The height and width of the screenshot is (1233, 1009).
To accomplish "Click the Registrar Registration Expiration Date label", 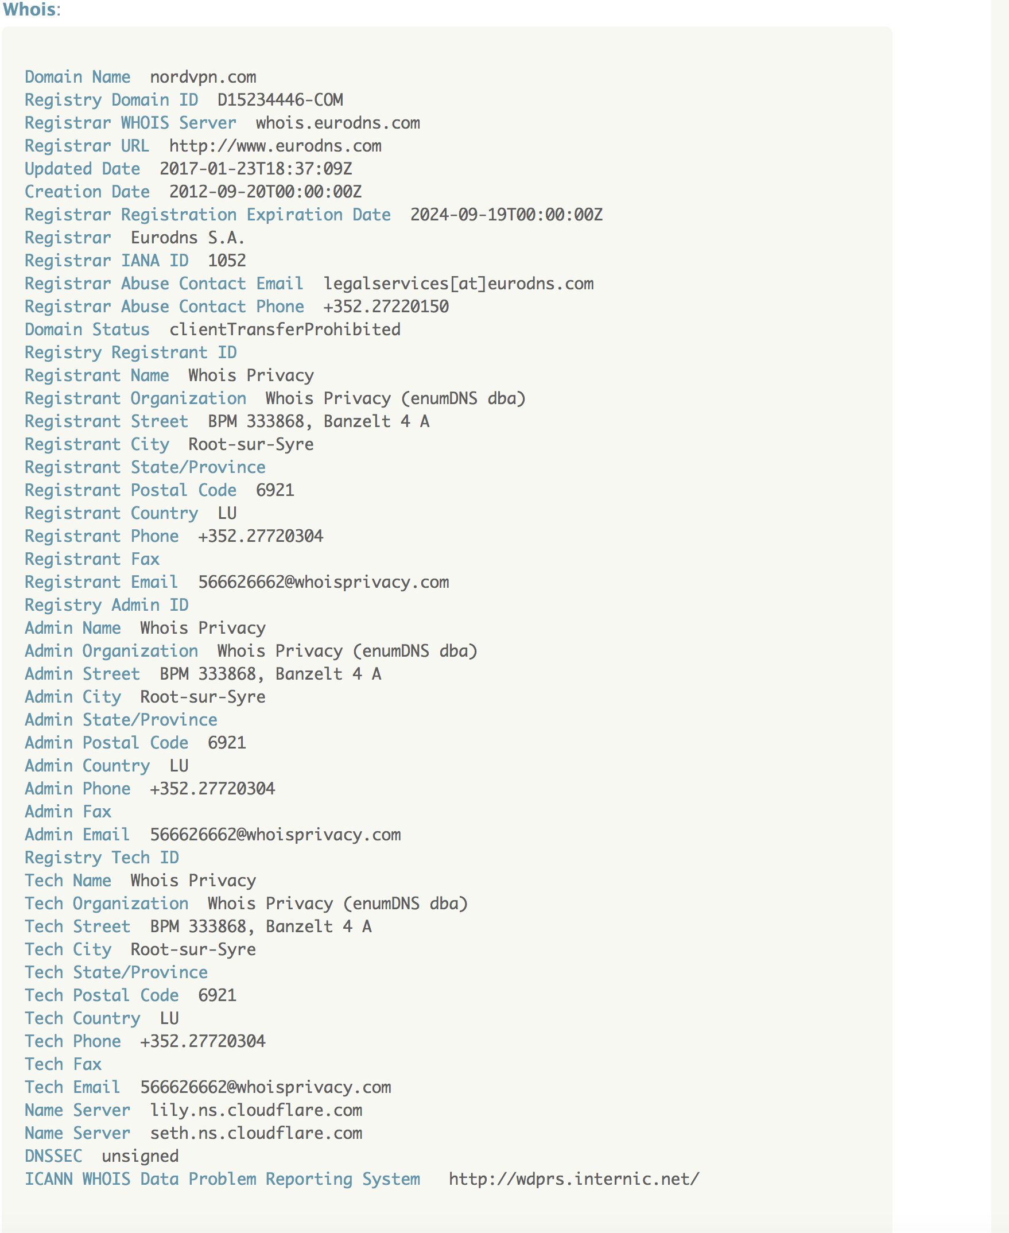I will coord(208,215).
